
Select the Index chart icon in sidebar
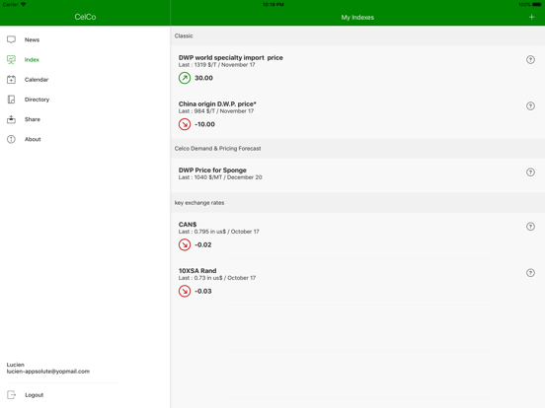pyautogui.click(x=11, y=60)
